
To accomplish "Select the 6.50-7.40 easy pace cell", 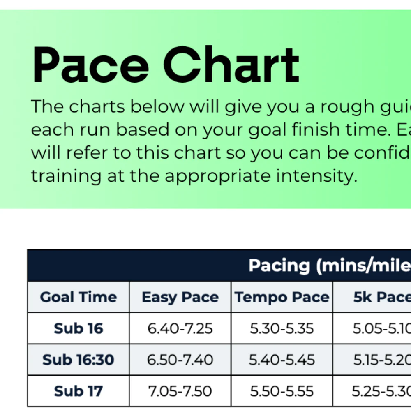I will coord(180,360).
